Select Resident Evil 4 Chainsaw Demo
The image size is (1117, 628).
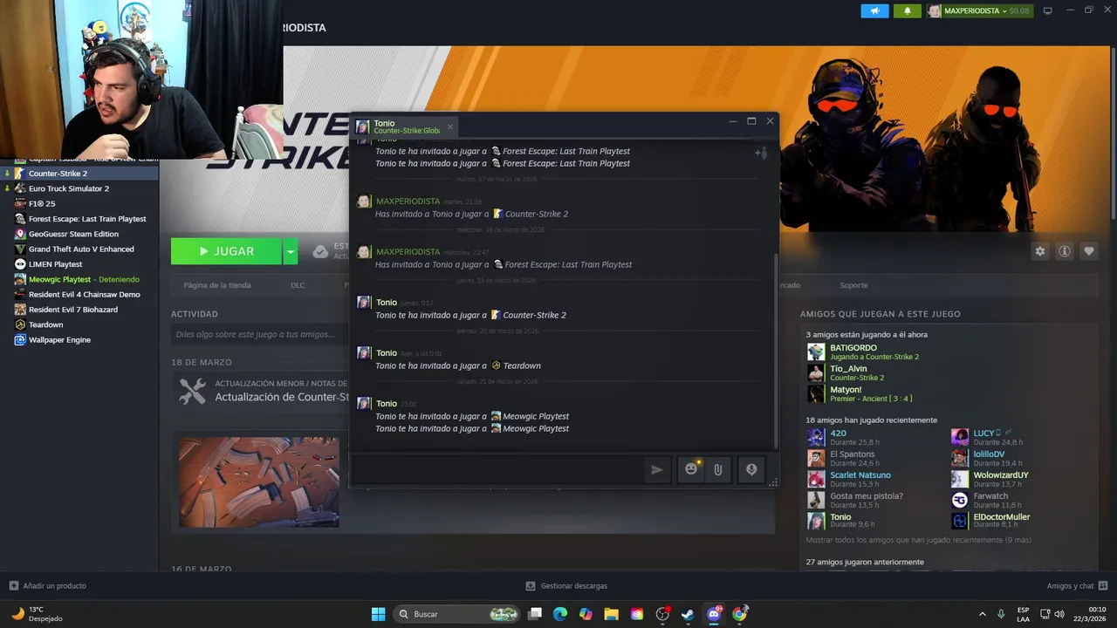click(x=79, y=294)
